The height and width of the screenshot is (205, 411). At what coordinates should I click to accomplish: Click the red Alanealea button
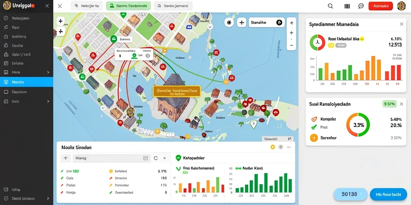pyautogui.click(x=380, y=6)
